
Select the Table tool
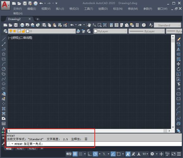pyautogui.click(x=3, y=124)
